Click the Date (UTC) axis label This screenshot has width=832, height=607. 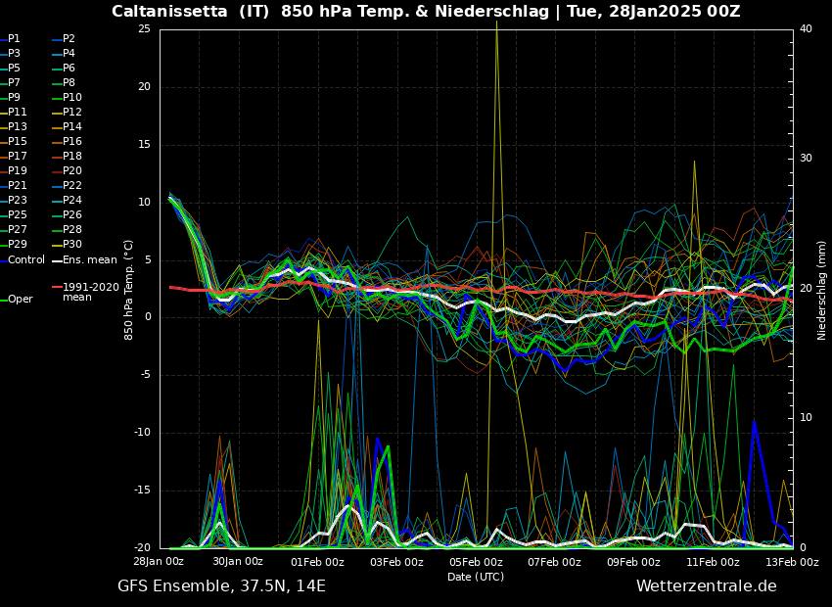pyautogui.click(x=476, y=577)
